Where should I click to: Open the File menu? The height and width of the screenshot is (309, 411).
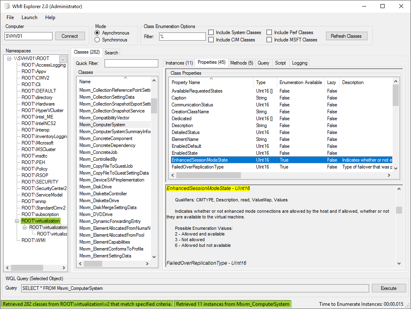tap(10, 17)
